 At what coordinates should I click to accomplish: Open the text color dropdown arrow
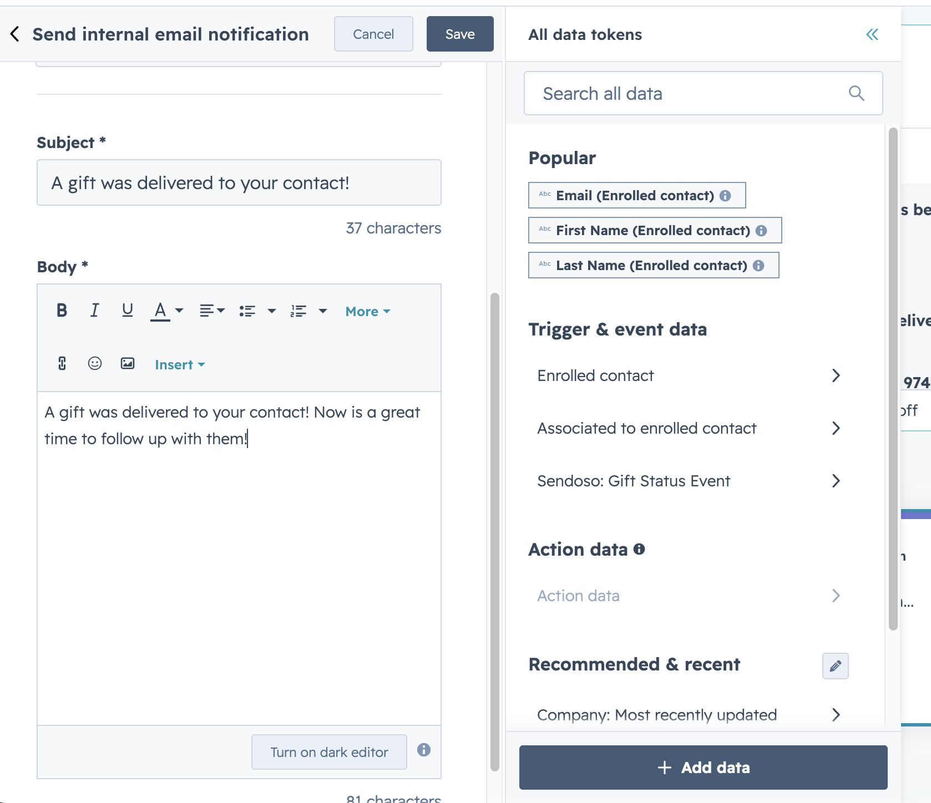pyautogui.click(x=179, y=311)
